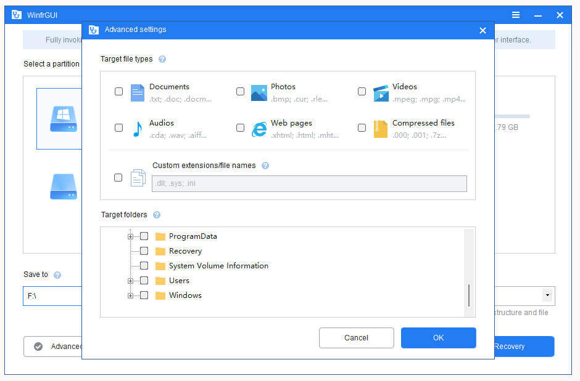Viewport: 580px width, 381px height.
Task: Click the Audios music note icon
Action: pyautogui.click(x=137, y=129)
